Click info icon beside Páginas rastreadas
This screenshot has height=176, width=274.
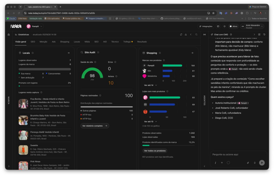[100, 96]
